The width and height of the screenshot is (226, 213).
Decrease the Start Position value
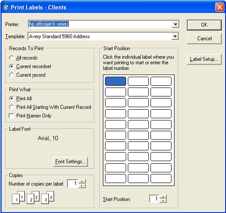coord(163,200)
